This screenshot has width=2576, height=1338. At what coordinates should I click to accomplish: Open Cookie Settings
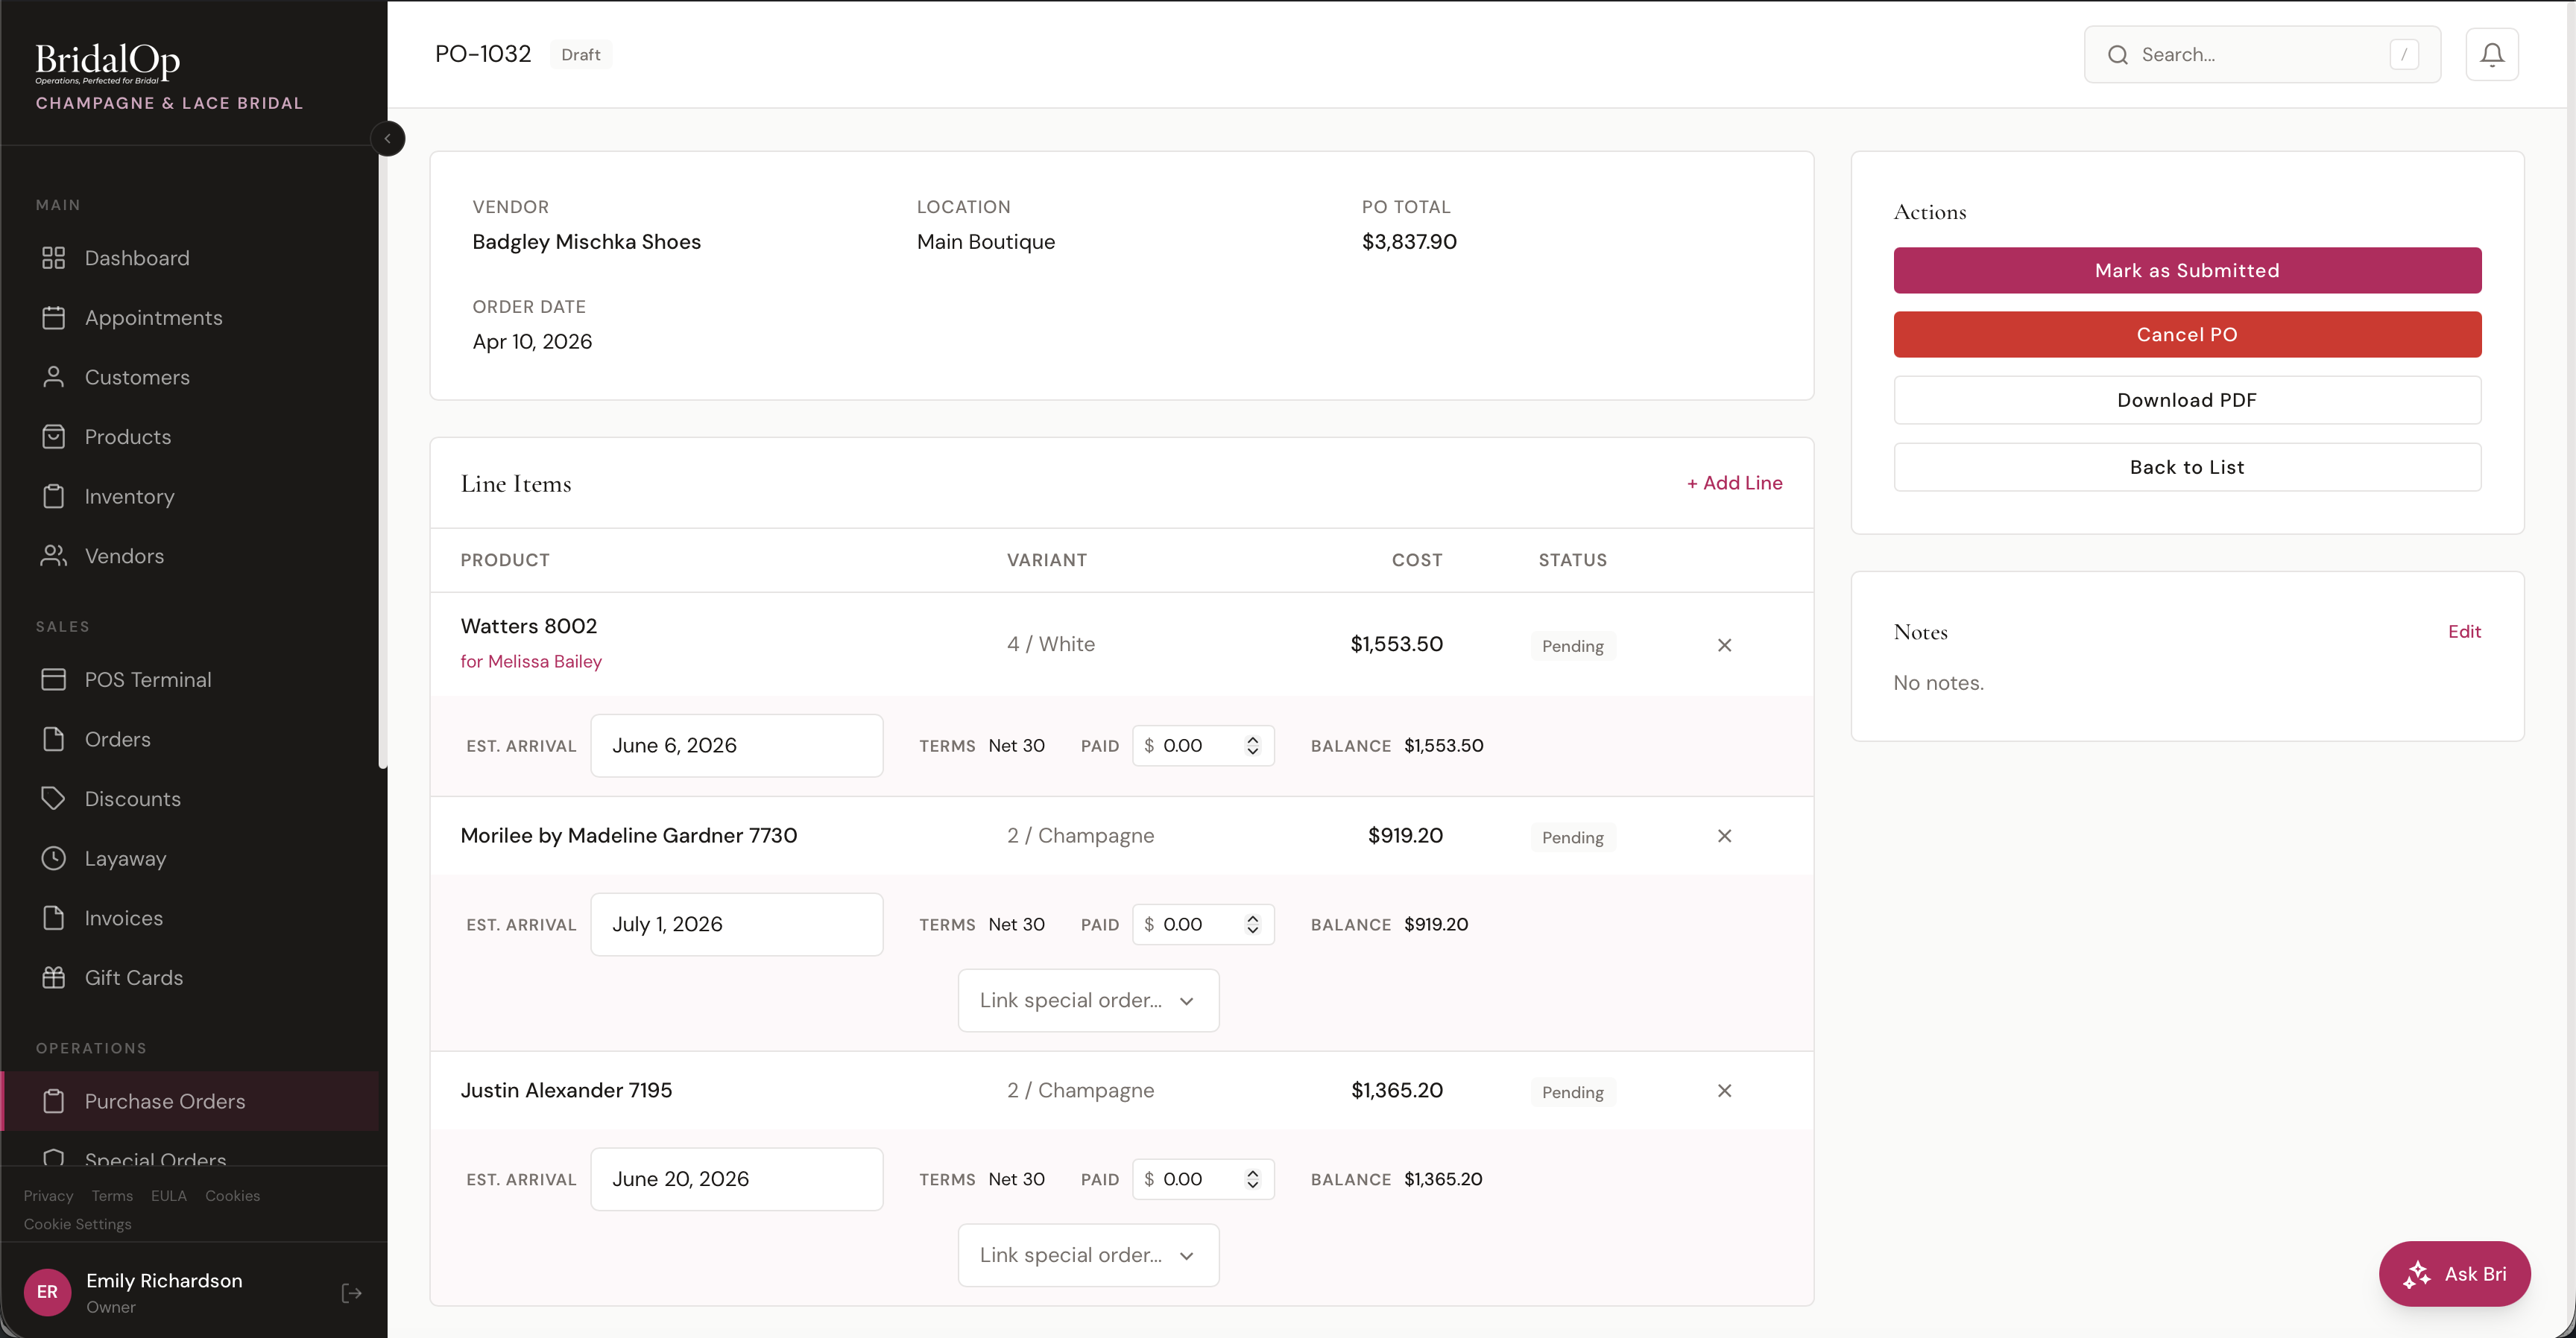coord(77,1224)
